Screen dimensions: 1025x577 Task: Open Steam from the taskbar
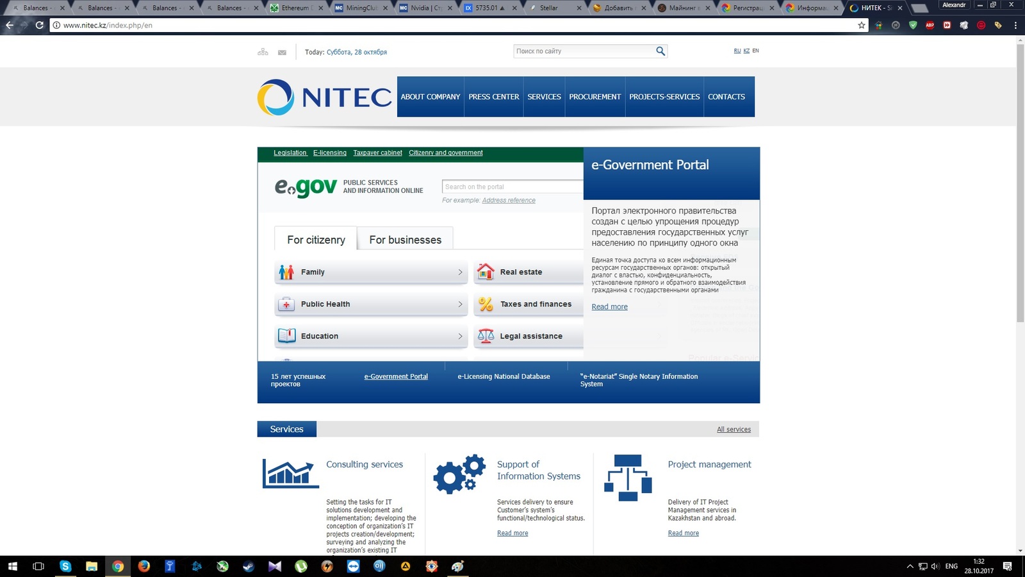tap(249, 566)
